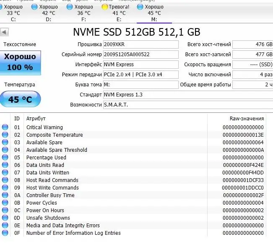Click the status icon for Power On Hours

point(5,210)
